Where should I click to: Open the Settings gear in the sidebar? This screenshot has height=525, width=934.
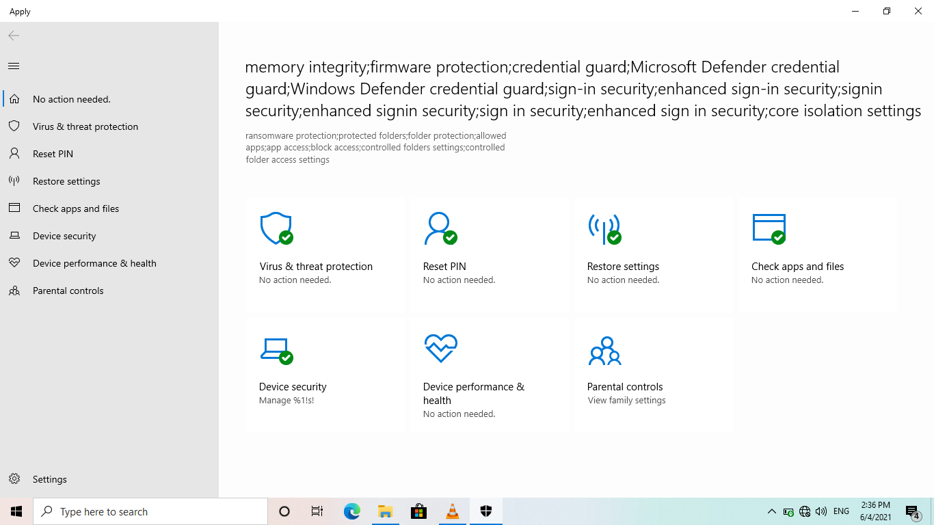click(x=14, y=479)
